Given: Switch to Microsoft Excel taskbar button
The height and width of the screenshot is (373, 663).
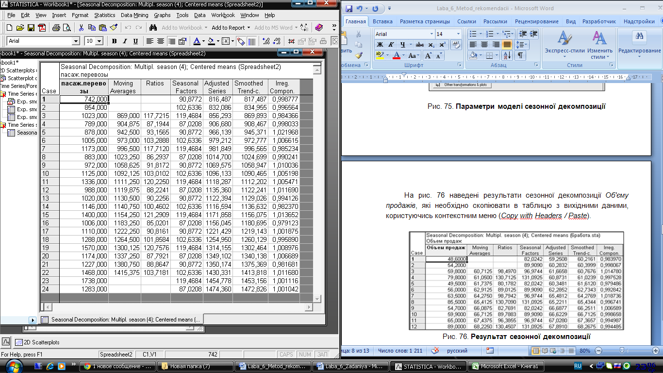Looking at the screenshot, I should coord(509,366).
